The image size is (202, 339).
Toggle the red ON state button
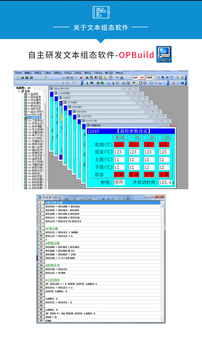142,78
